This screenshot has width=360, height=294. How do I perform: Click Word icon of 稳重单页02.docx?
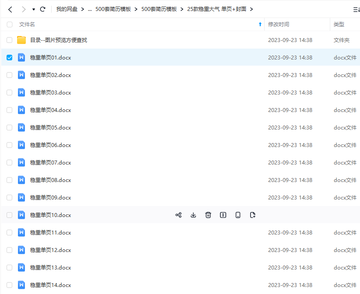[x=21, y=75]
